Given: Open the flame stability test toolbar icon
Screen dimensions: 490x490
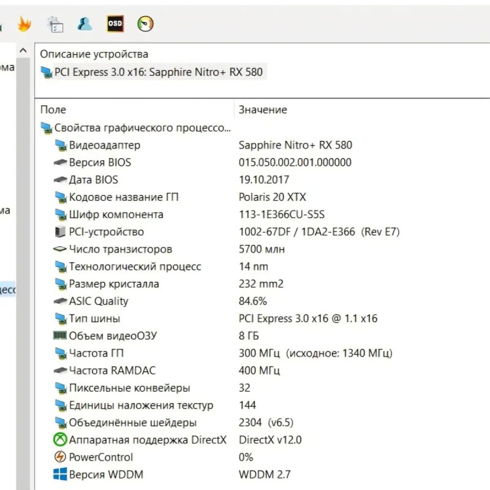Looking at the screenshot, I should pyautogui.click(x=24, y=24).
